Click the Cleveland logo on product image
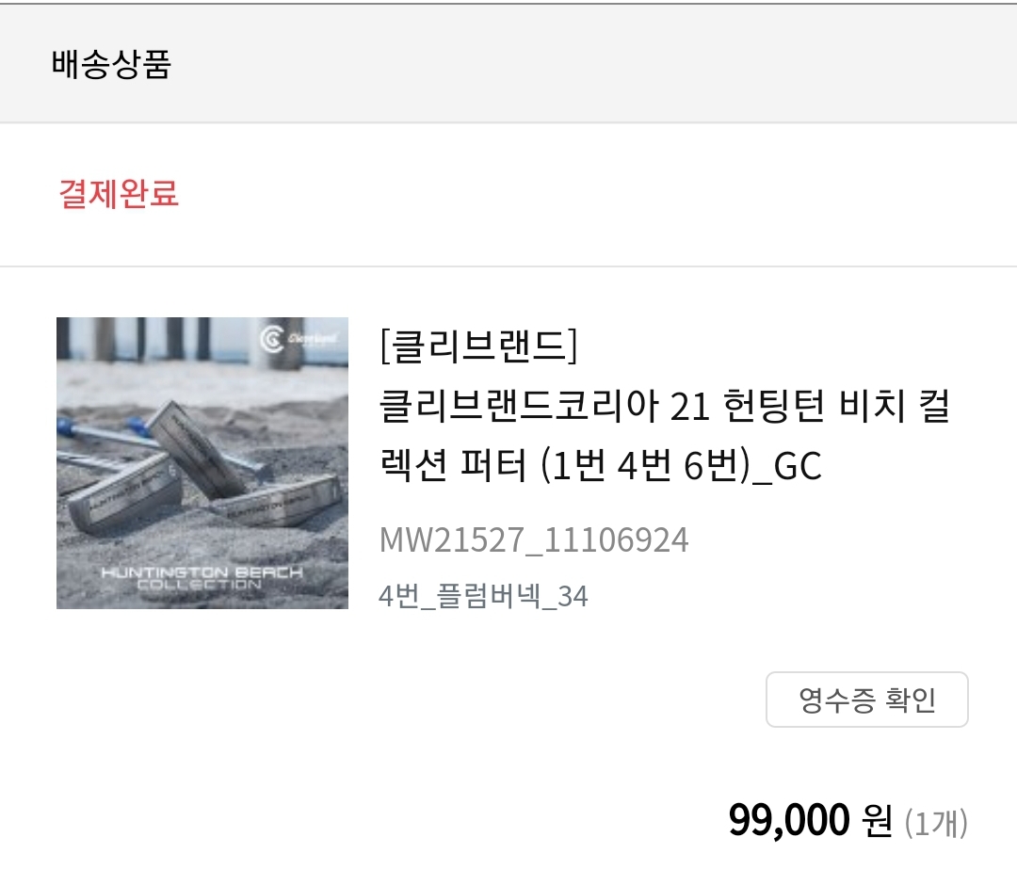The height and width of the screenshot is (885, 1017). pyautogui.click(x=299, y=338)
